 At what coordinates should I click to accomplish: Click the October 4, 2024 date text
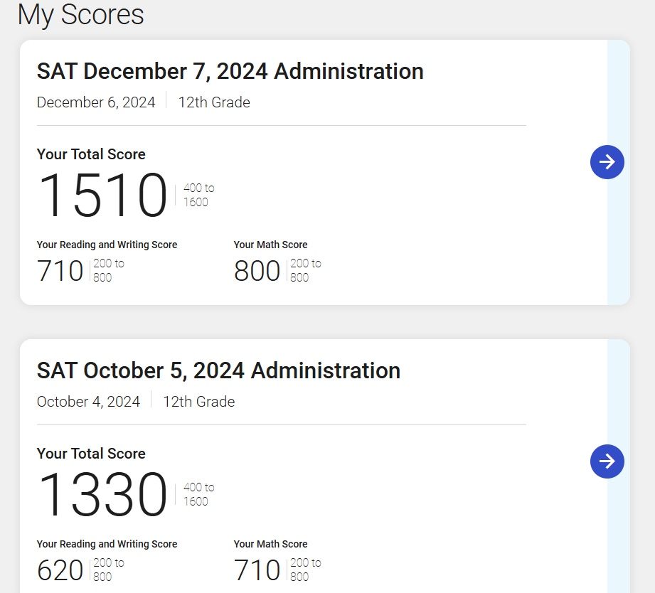click(89, 402)
